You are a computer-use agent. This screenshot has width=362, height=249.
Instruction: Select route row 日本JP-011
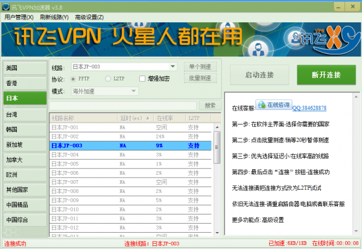pos(130,219)
